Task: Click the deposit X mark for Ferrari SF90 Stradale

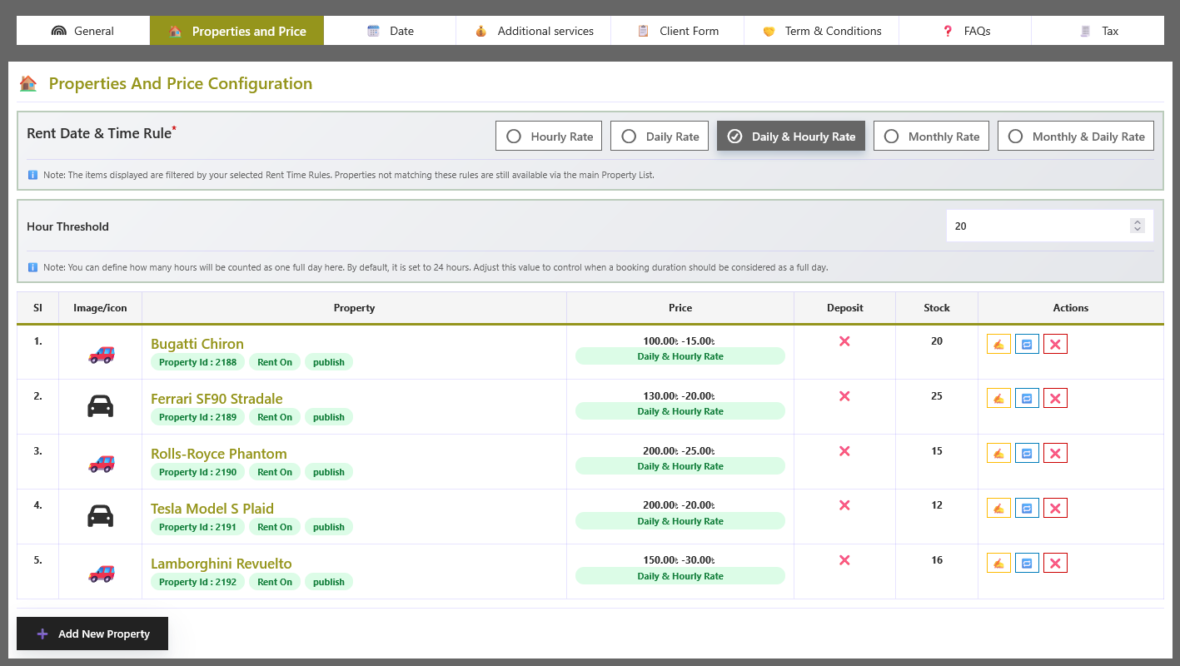Action: [844, 396]
